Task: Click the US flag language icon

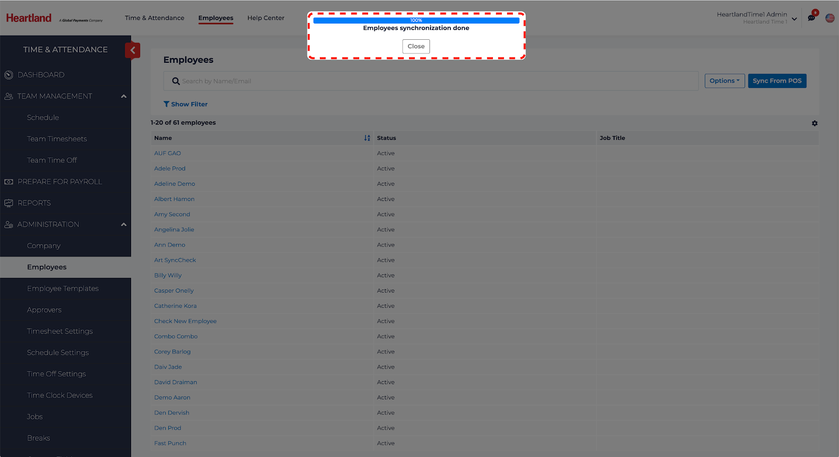Action: [x=830, y=18]
